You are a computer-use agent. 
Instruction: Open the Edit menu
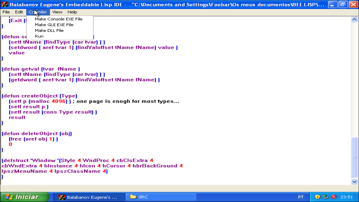[x=19, y=12]
